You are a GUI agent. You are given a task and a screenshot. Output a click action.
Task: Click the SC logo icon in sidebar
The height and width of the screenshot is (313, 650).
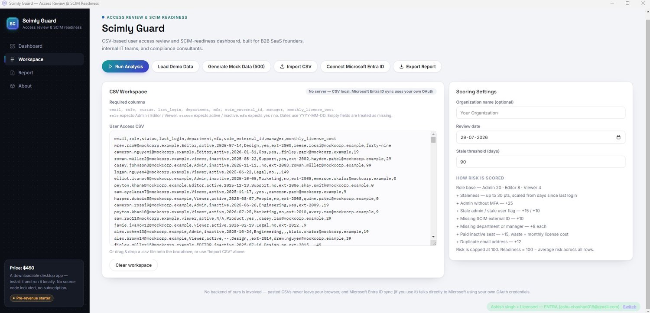click(x=13, y=23)
